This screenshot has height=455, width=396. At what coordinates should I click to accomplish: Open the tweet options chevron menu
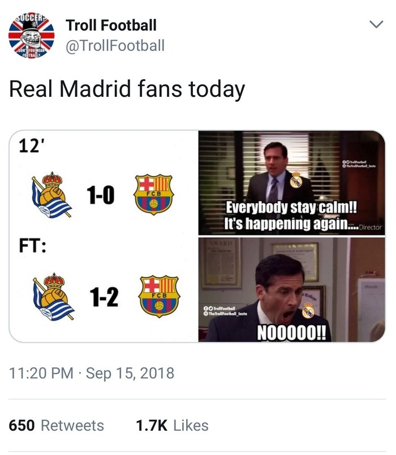point(376,24)
